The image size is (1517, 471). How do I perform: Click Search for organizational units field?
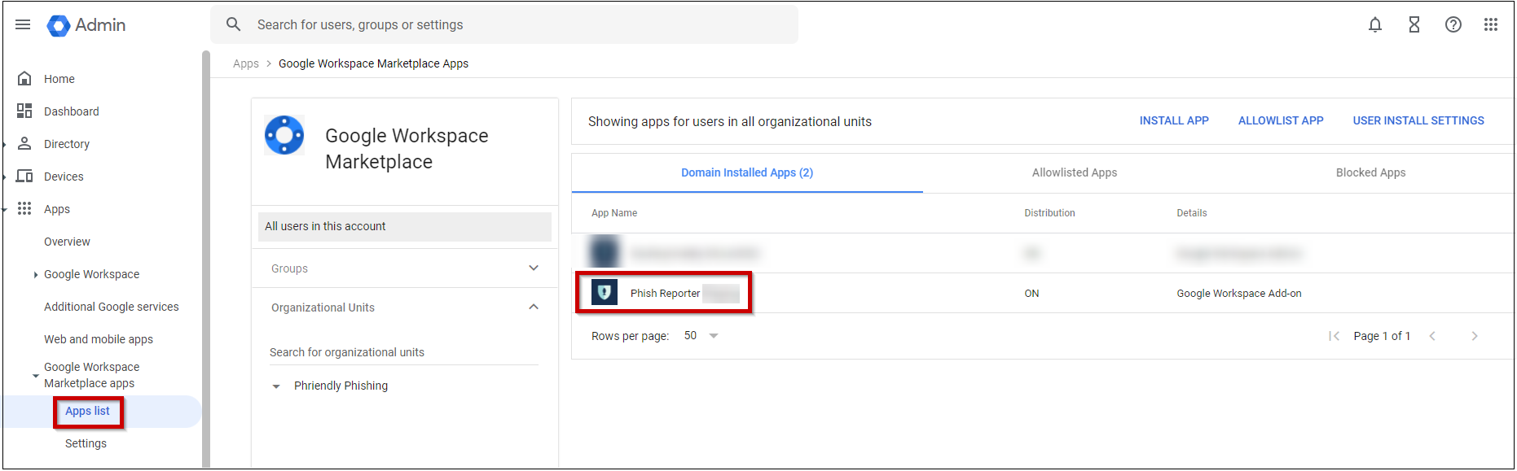404,352
